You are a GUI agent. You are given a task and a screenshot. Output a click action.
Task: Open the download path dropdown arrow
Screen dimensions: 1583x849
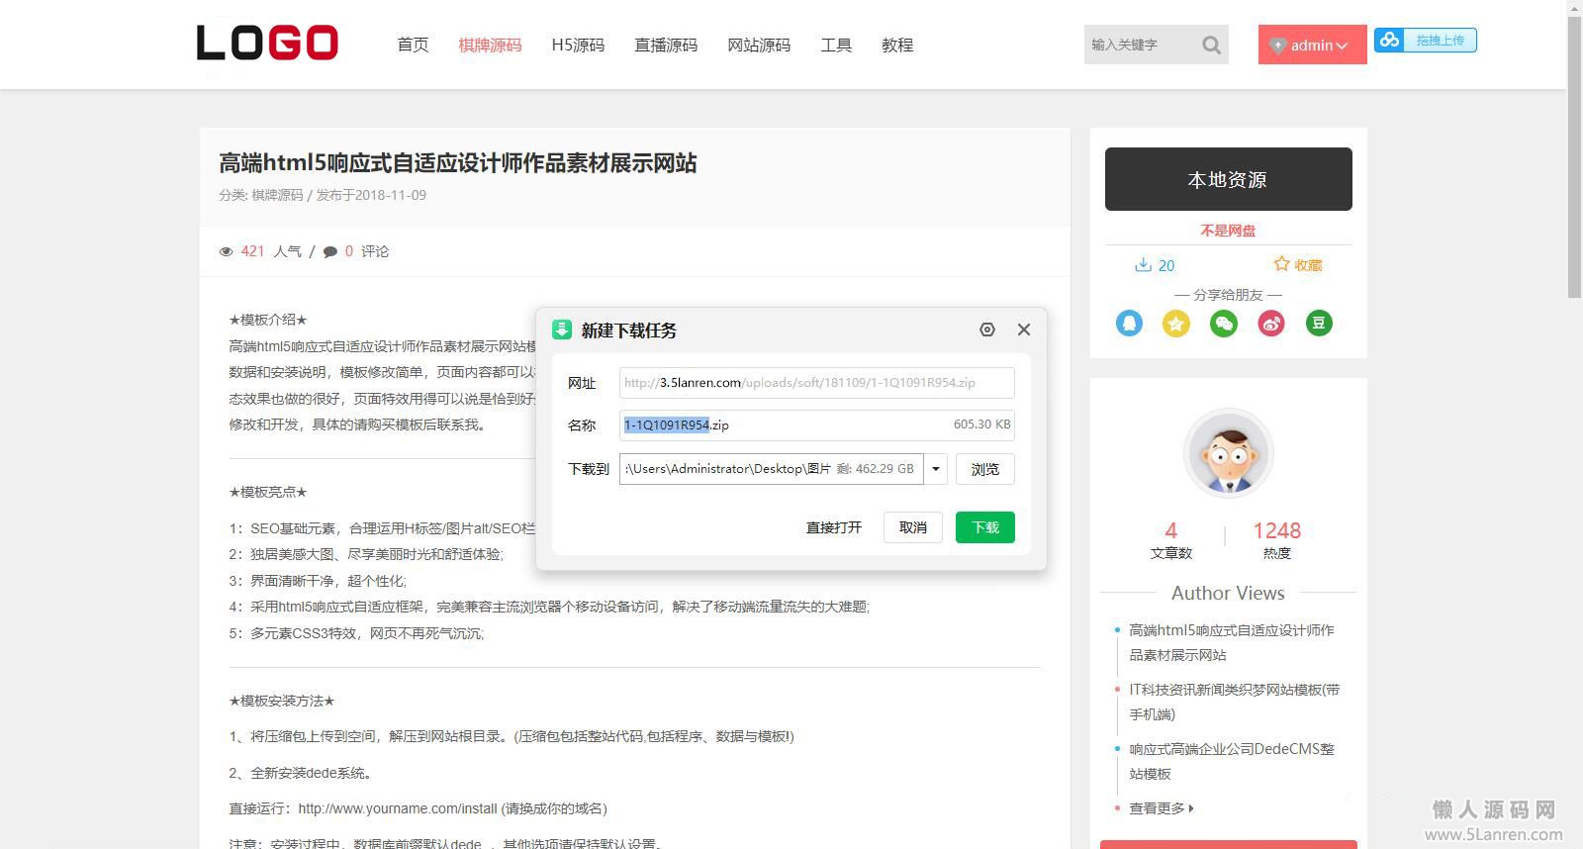click(x=936, y=469)
